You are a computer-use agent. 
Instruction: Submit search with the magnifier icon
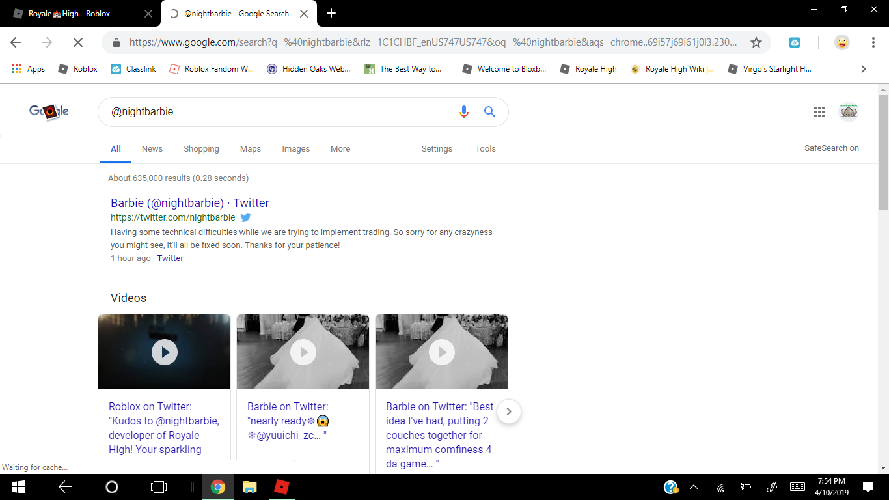coord(490,112)
